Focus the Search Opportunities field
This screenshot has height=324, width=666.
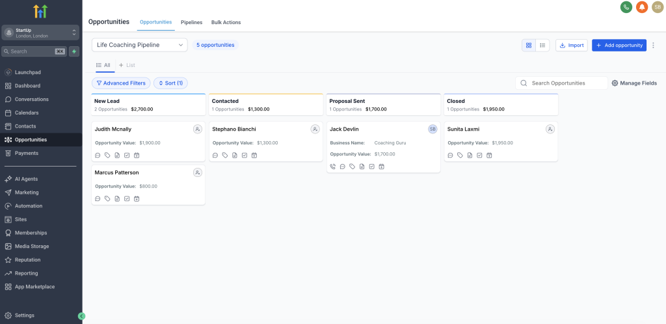tap(561, 83)
